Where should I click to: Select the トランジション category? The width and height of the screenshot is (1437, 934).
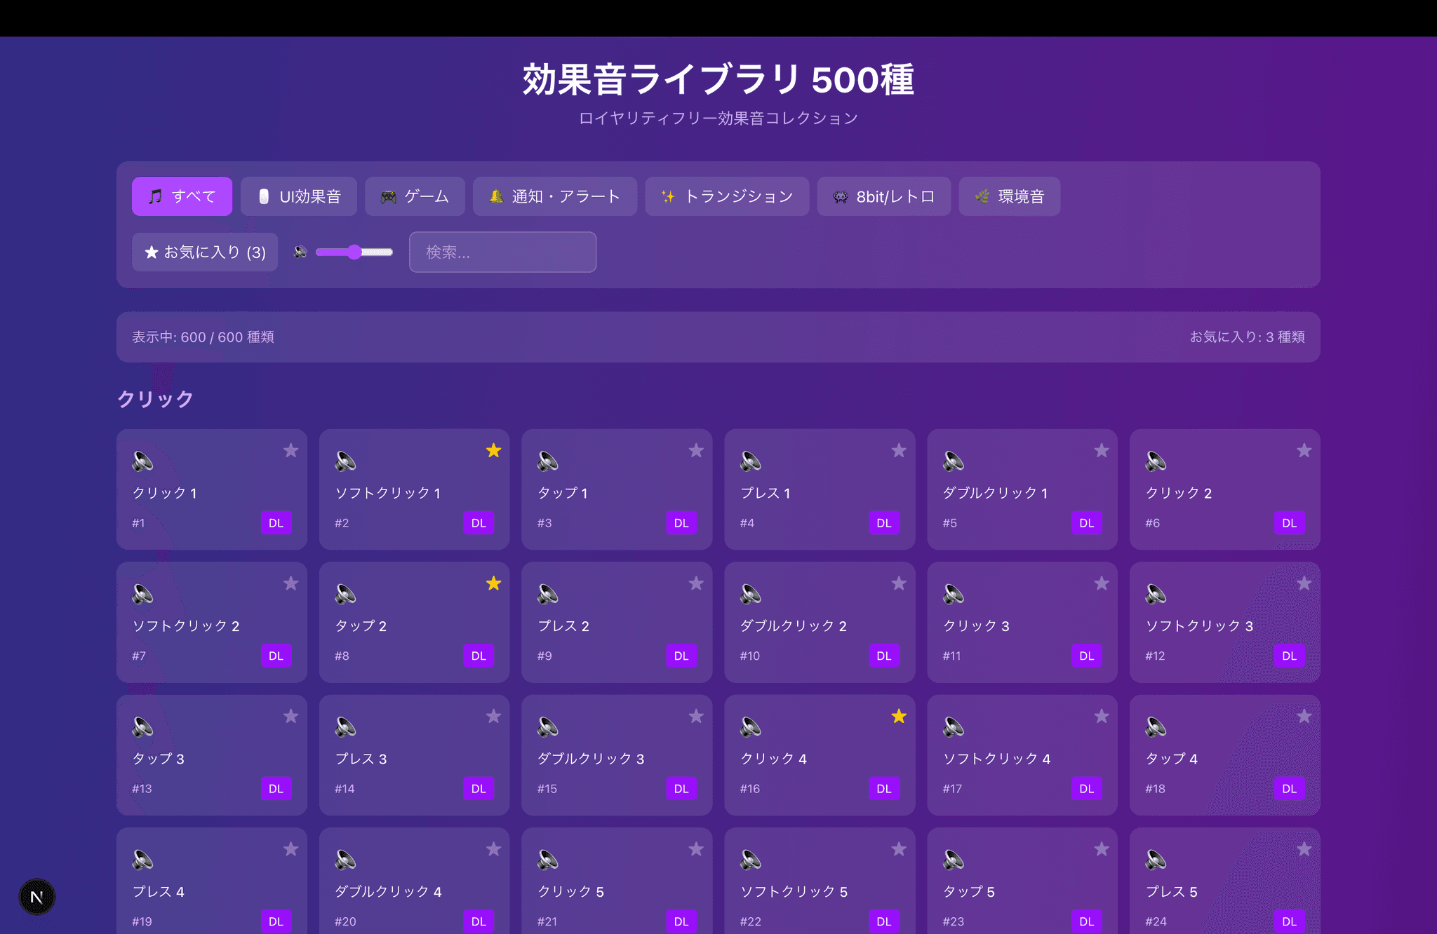(x=727, y=196)
